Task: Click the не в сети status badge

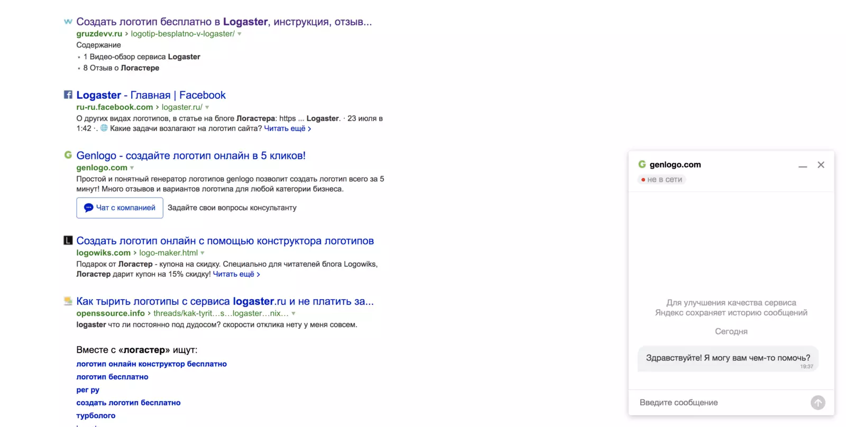Action: [x=661, y=180]
